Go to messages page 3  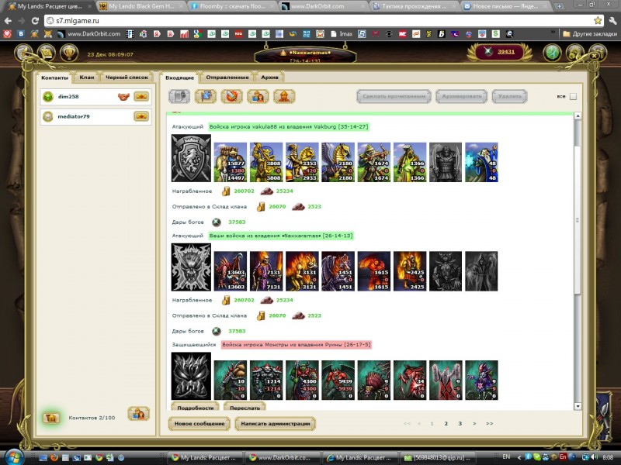coord(460,423)
